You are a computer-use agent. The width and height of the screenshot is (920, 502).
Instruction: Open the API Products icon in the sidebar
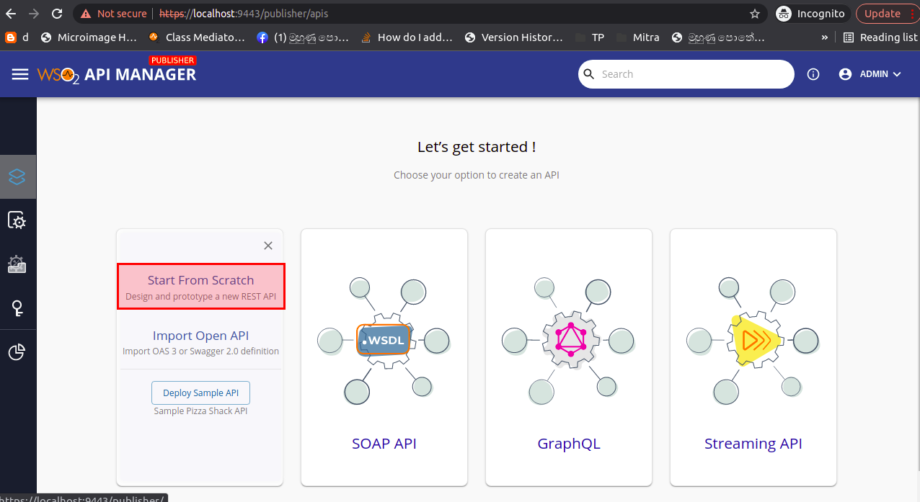[17, 264]
